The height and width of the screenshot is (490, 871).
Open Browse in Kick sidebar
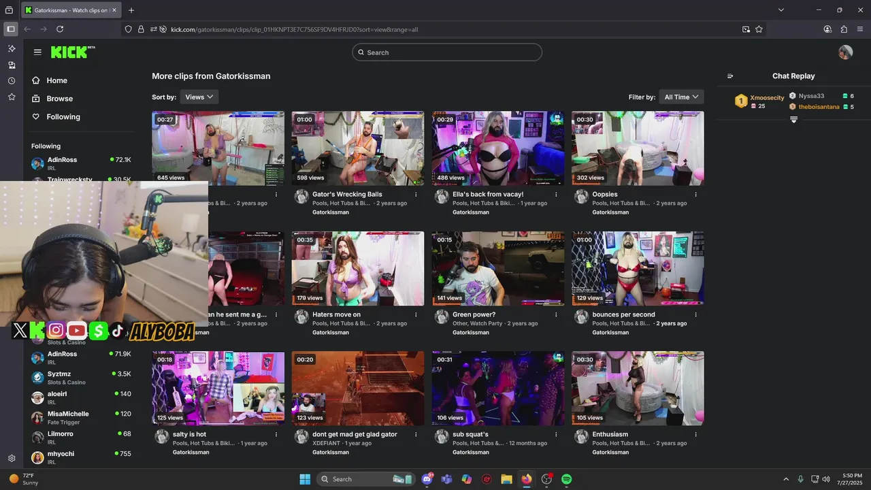[59, 99]
